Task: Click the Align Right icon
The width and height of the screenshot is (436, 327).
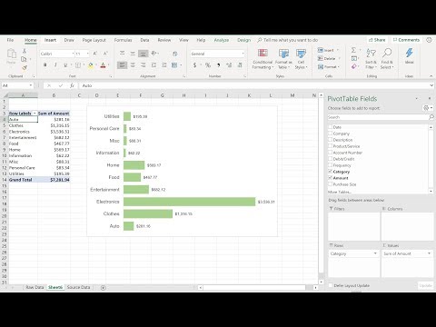Action: [x=143, y=65]
